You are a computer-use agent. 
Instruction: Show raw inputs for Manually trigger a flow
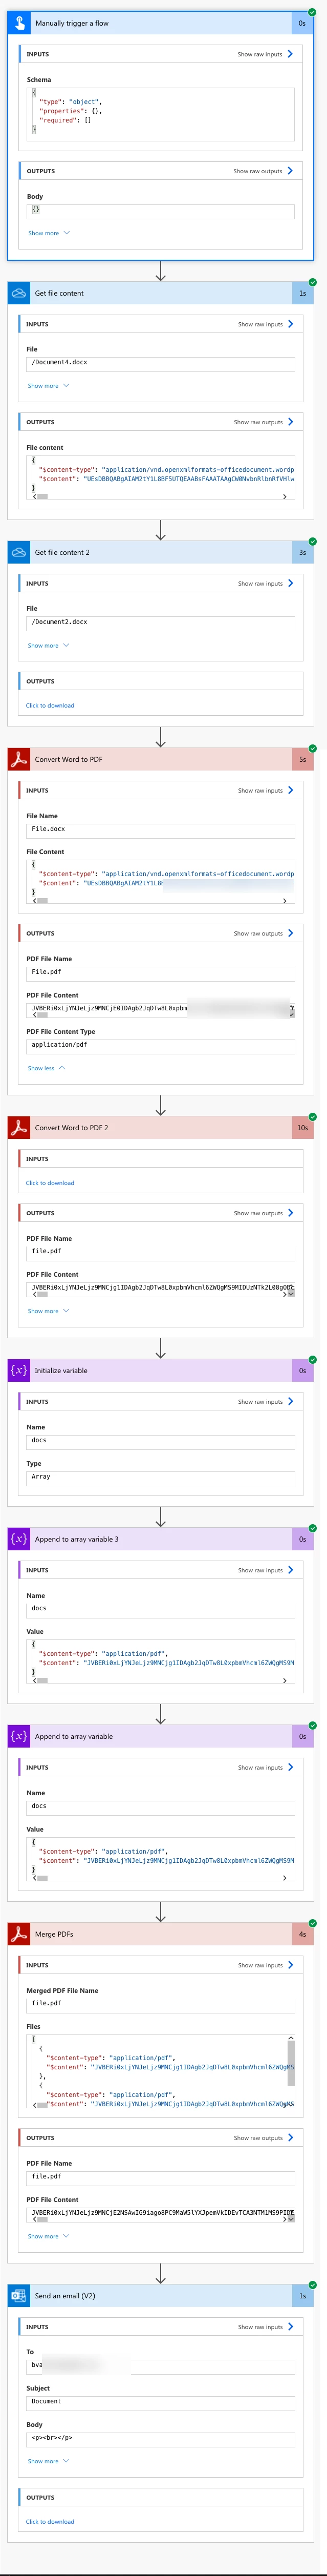coord(265,54)
